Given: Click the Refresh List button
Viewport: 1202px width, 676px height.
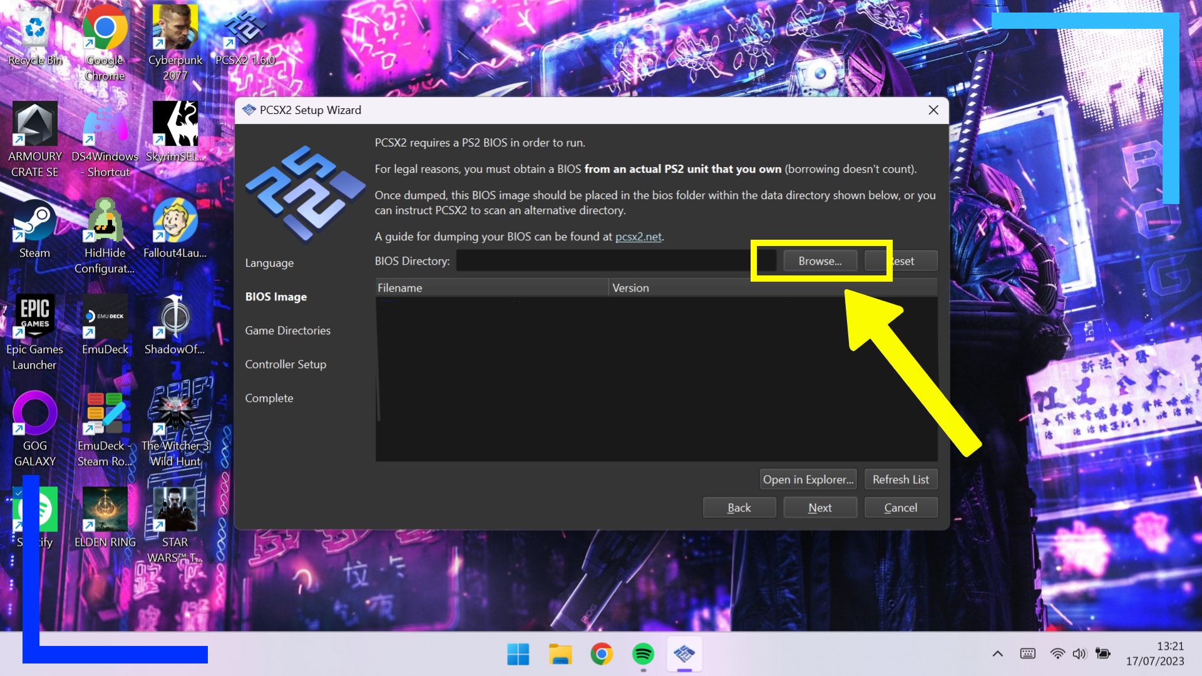Looking at the screenshot, I should (900, 479).
